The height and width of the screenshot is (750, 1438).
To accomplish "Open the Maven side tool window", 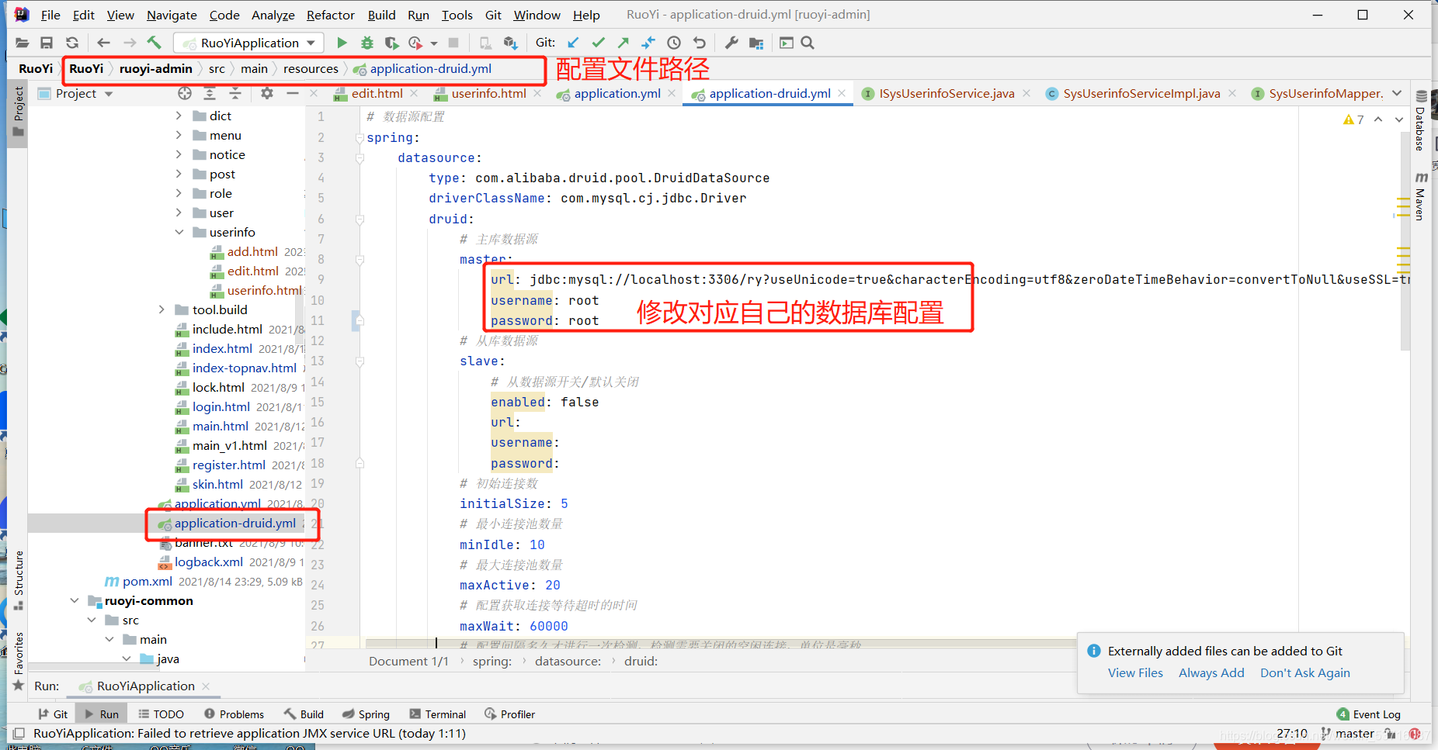I will coord(1420,196).
